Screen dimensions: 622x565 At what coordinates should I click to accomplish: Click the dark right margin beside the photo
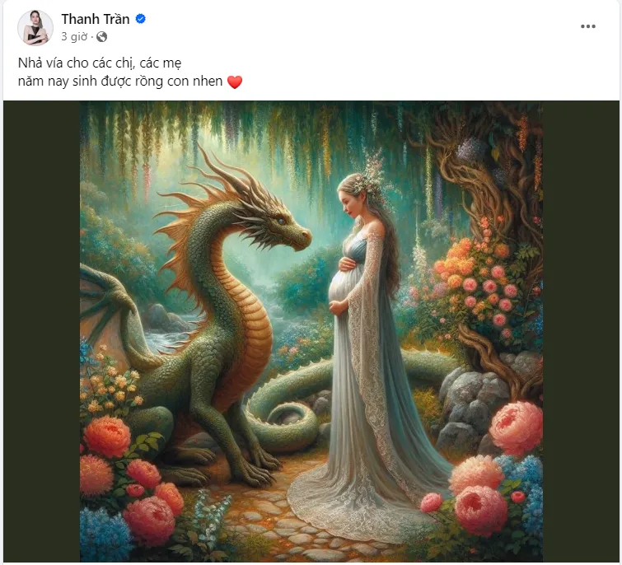click(x=581, y=331)
